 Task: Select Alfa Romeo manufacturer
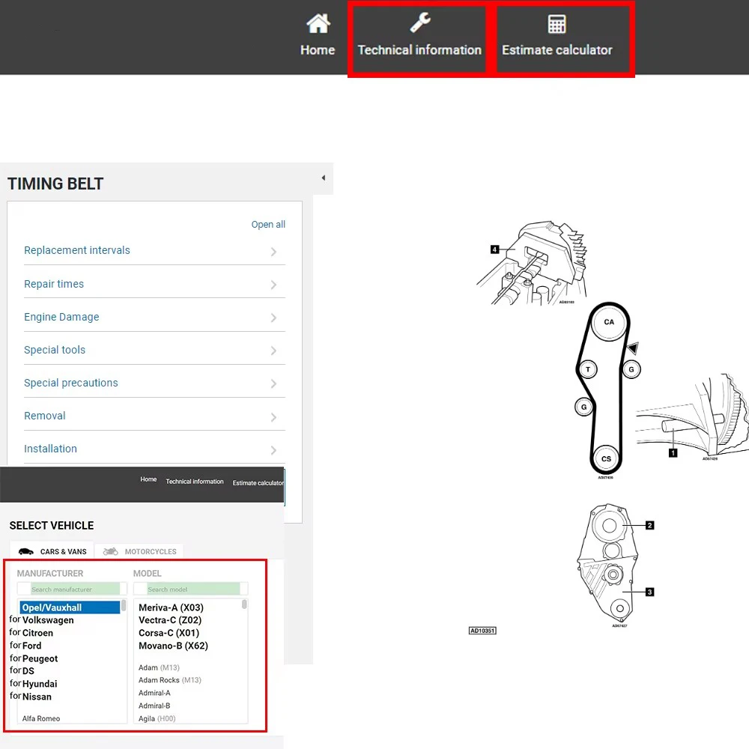[41, 718]
